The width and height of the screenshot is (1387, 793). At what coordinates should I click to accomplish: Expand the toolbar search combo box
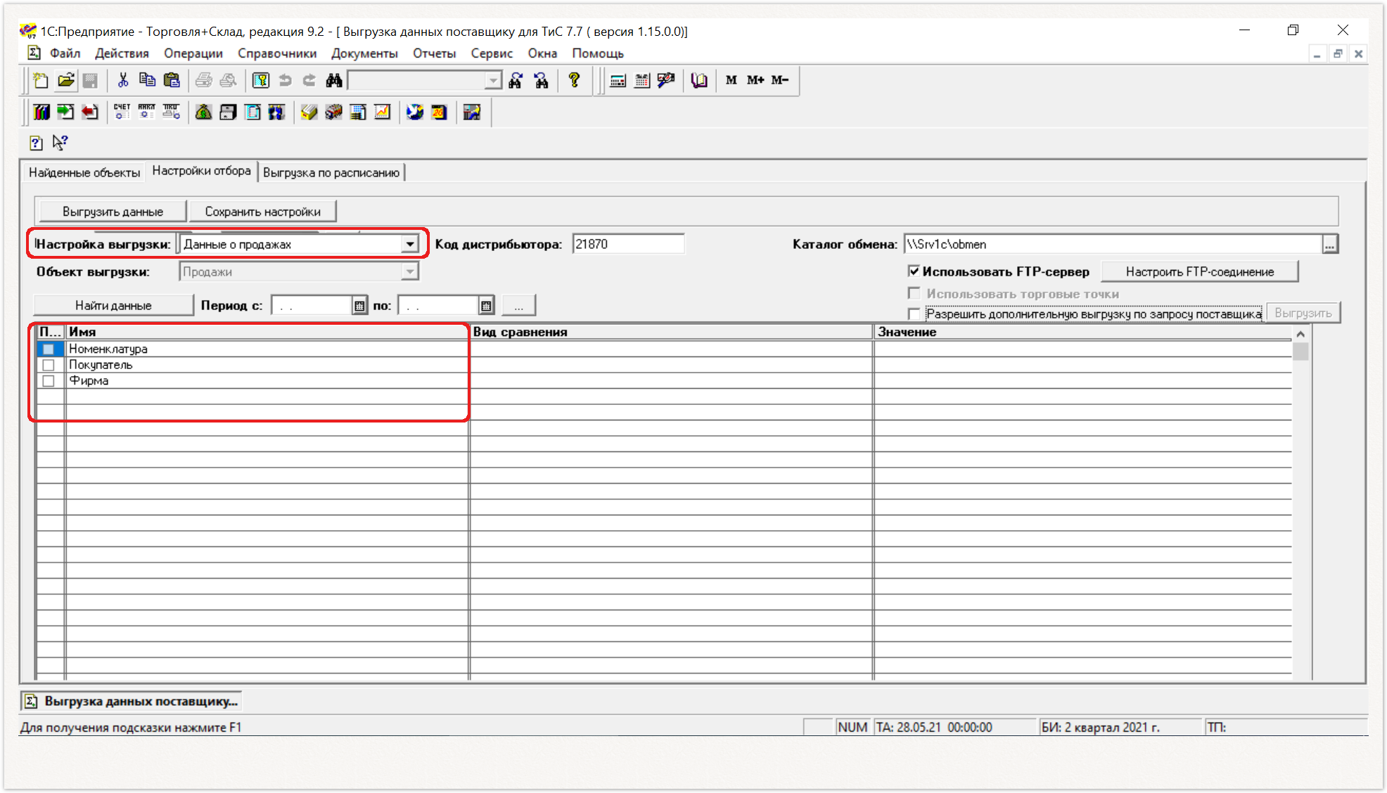(x=493, y=81)
